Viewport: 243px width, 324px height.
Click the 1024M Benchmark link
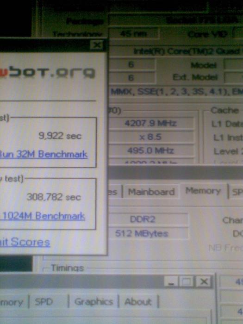43,216
